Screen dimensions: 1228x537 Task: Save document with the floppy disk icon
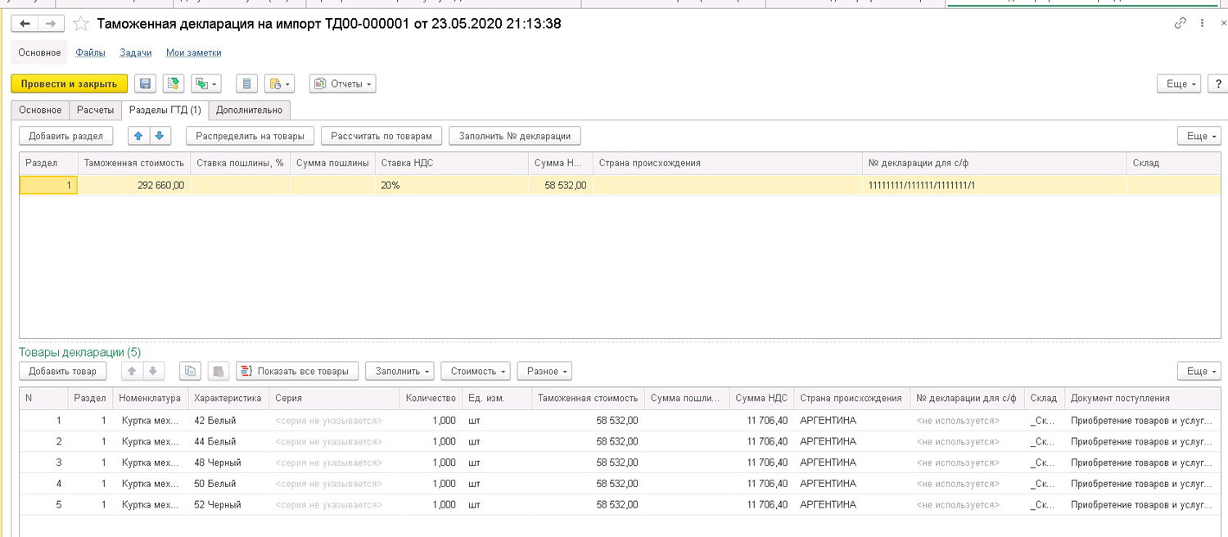click(145, 83)
